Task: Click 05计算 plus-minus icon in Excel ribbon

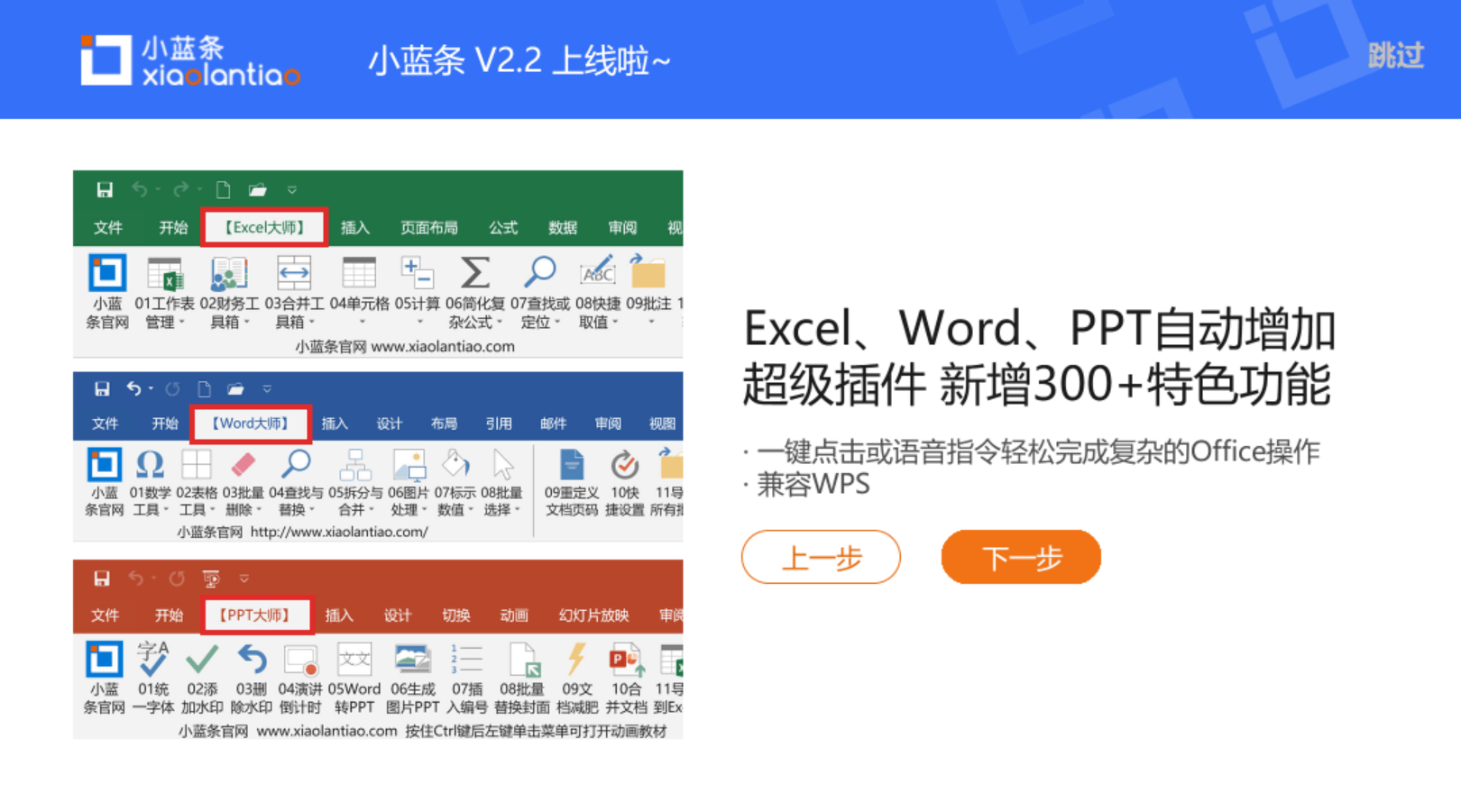Action: (x=418, y=273)
